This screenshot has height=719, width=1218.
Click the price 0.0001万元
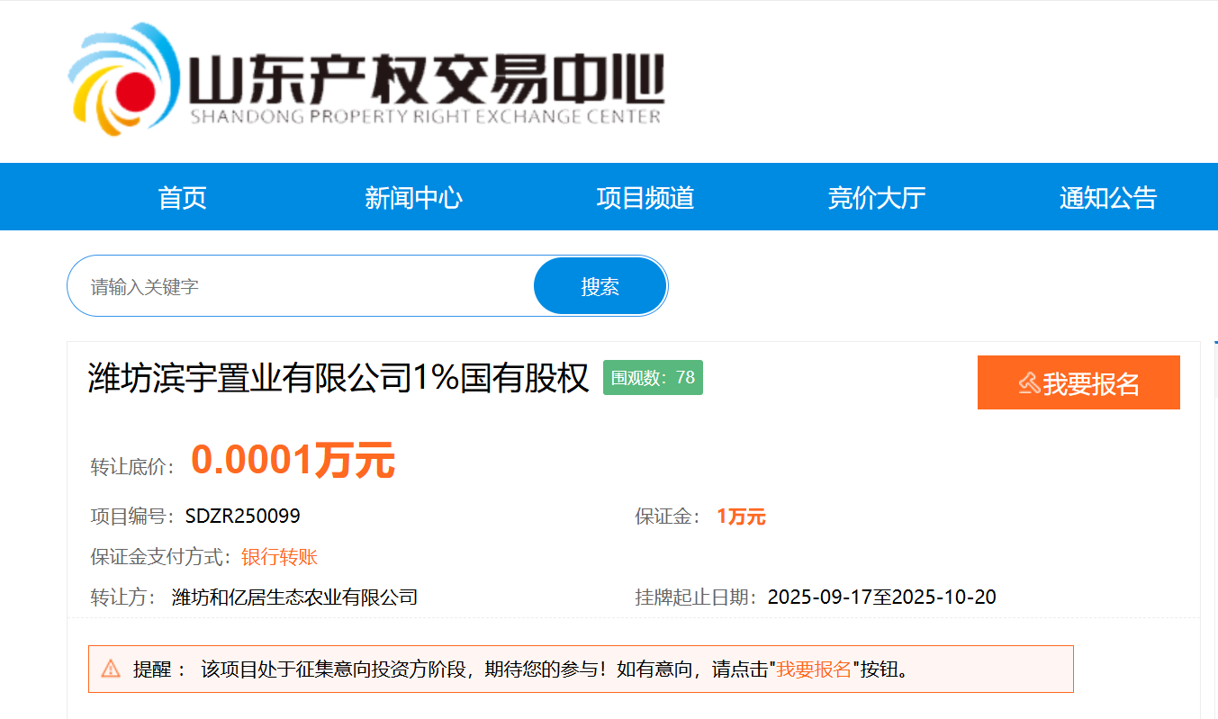293,461
